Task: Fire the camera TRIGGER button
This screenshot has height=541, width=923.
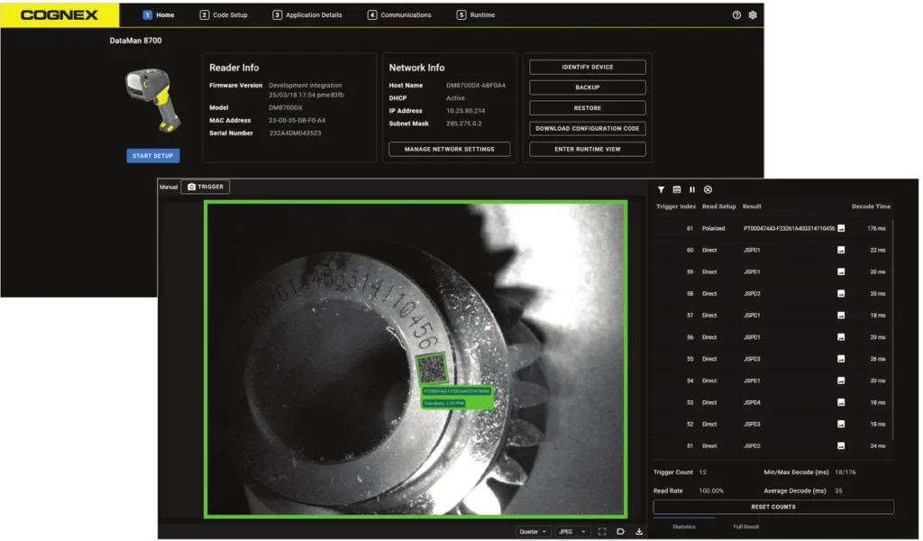Action: (206, 188)
